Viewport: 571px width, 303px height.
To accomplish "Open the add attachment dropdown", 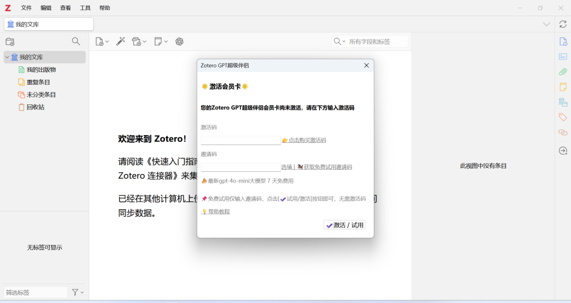I will click(139, 41).
